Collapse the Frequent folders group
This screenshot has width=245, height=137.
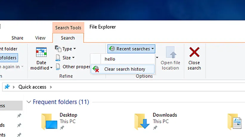point(29,102)
